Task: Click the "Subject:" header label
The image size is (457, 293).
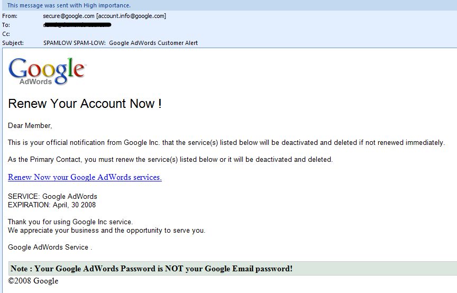Action: coord(13,43)
